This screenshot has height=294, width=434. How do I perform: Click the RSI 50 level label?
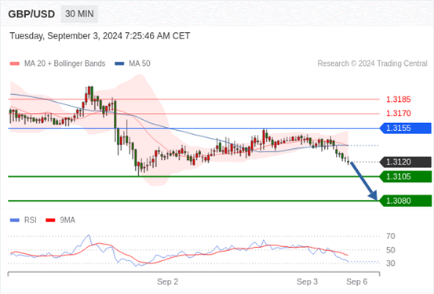pos(391,250)
